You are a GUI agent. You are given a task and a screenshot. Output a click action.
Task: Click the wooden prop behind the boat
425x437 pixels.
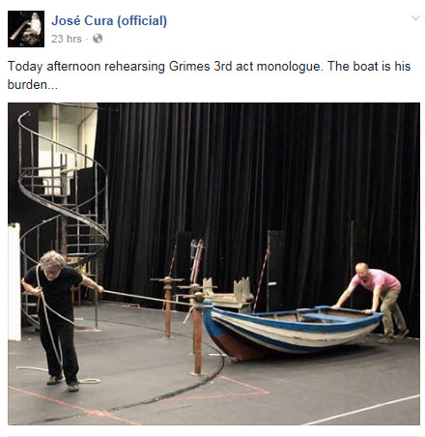pos(227,292)
